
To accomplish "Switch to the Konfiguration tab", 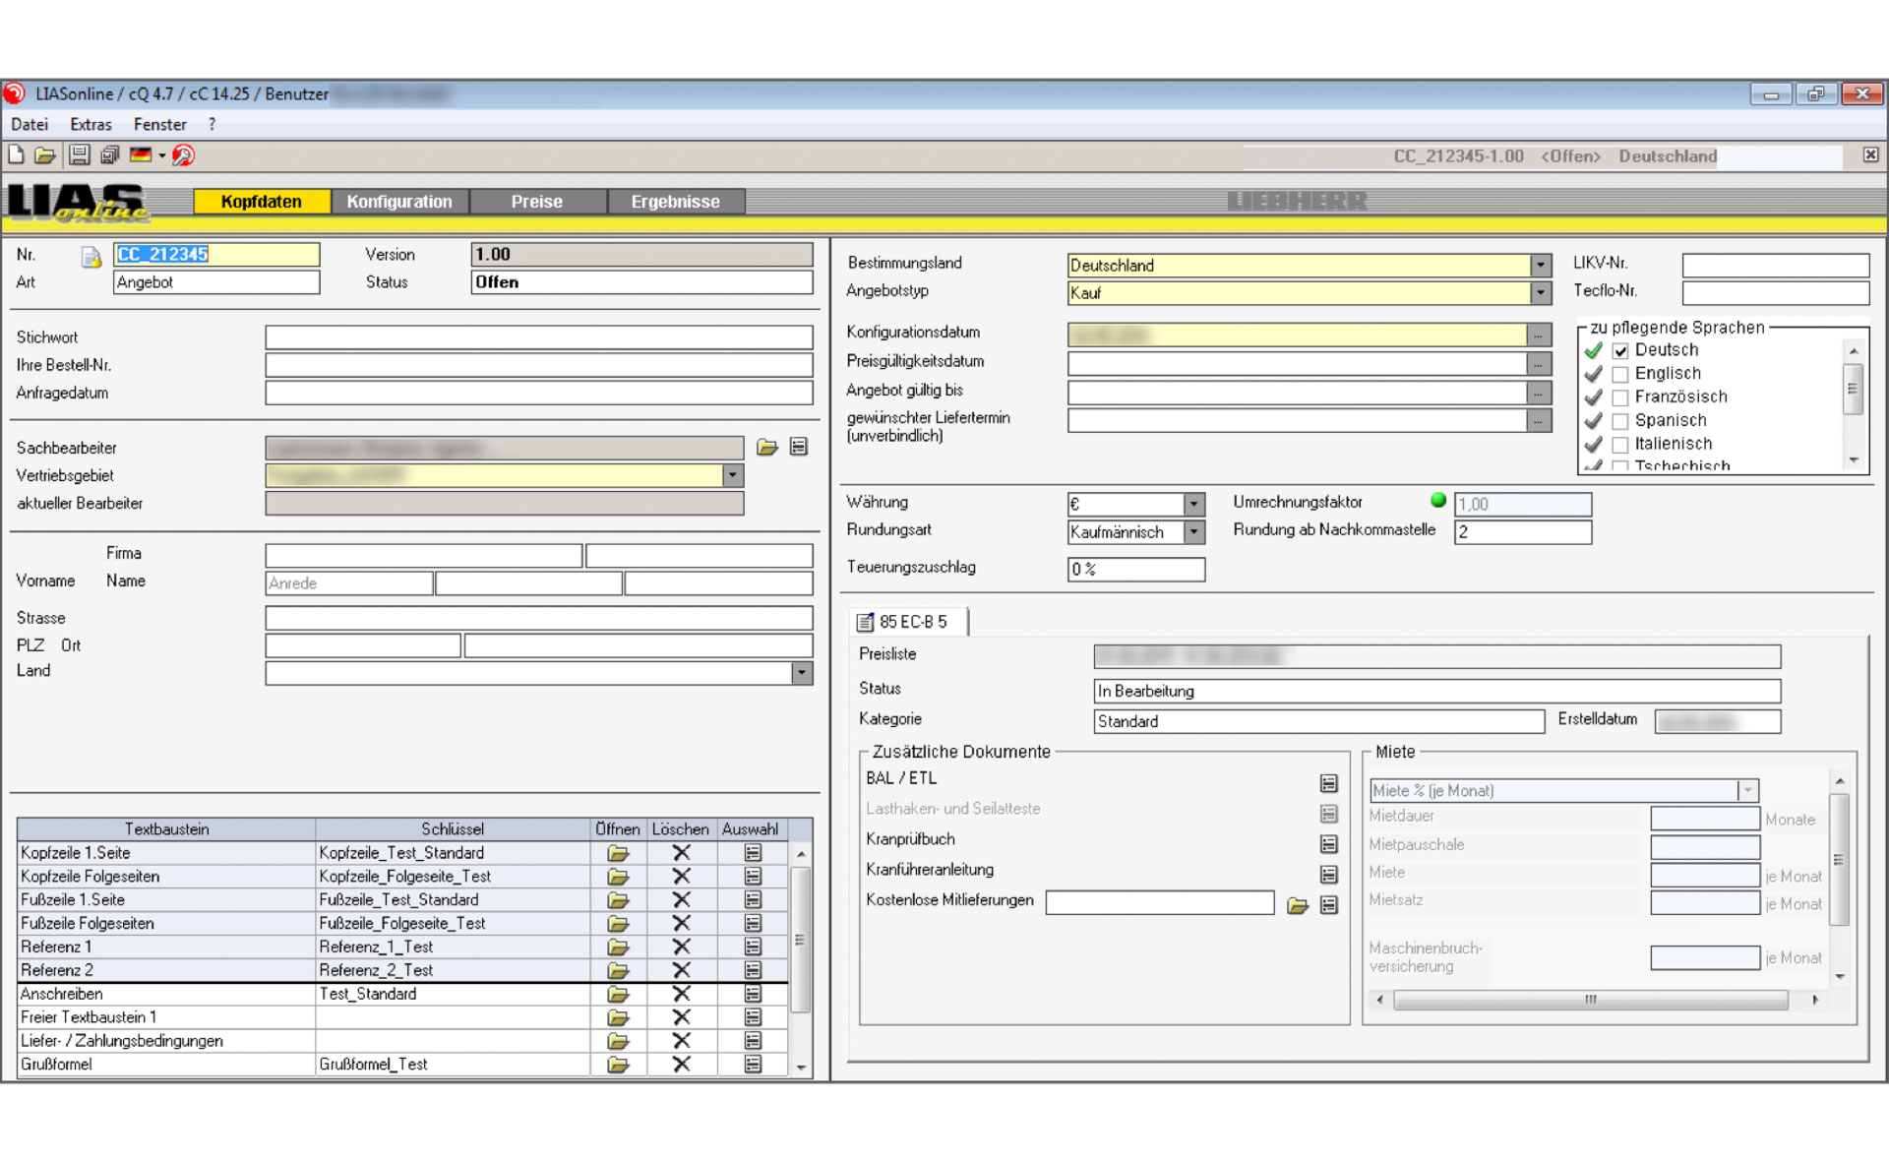I will (399, 202).
